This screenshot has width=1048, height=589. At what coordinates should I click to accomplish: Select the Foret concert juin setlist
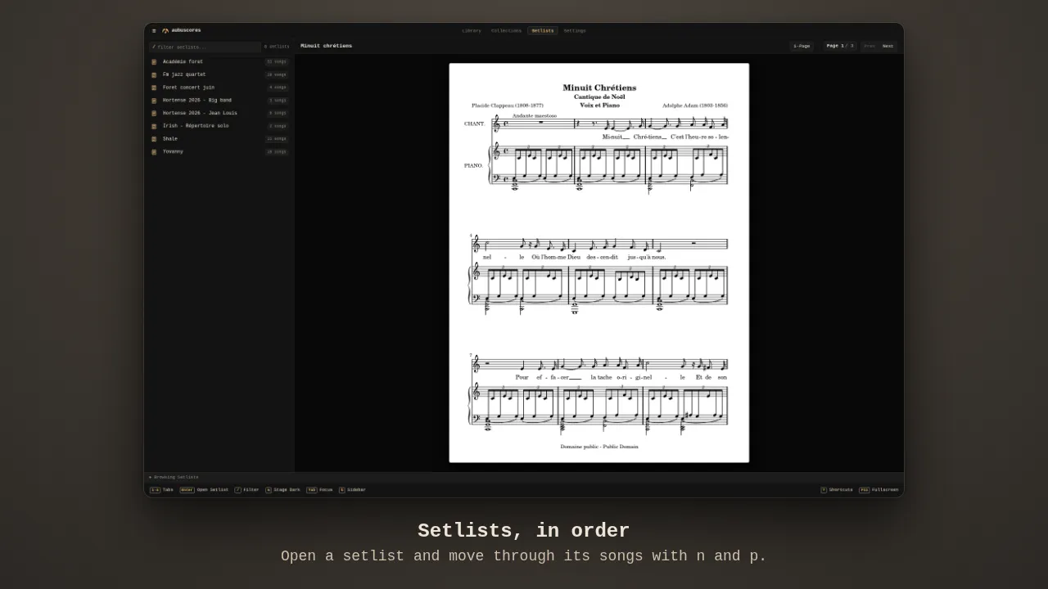pos(219,88)
